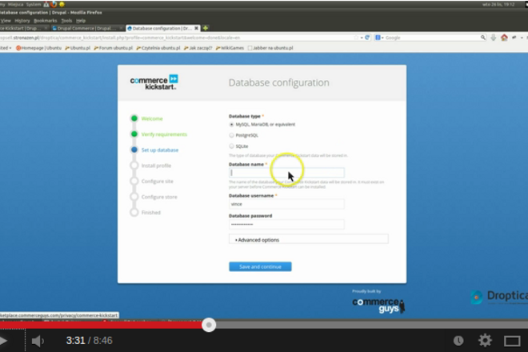Open the Help menu
Screen dimensions: 528x352
[x=81, y=21]
